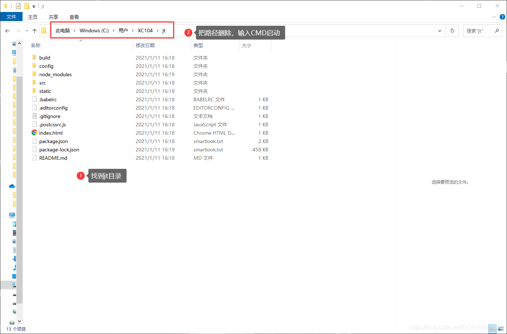Image resolution: width=507 pixels, height=334 pixels.
Task: Click the Chrome HTML D... type cell
Action: click(x=214, y=133)
